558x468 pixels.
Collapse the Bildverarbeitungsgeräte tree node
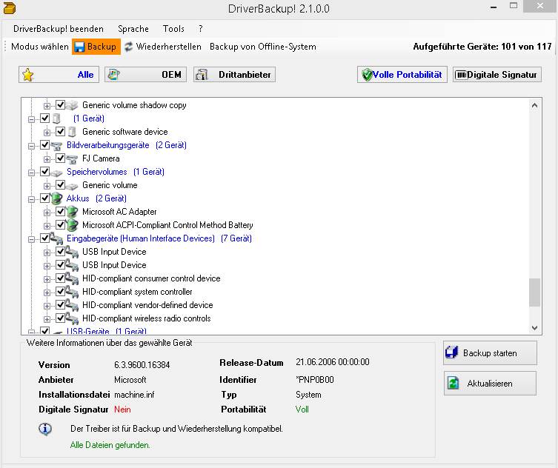point(31,145)
